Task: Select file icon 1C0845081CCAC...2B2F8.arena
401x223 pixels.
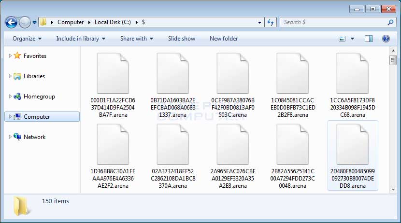Action: click(293, 73)
